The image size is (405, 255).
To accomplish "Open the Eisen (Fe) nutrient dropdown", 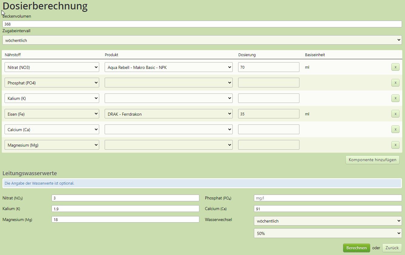I will click(x=52, y=114).
